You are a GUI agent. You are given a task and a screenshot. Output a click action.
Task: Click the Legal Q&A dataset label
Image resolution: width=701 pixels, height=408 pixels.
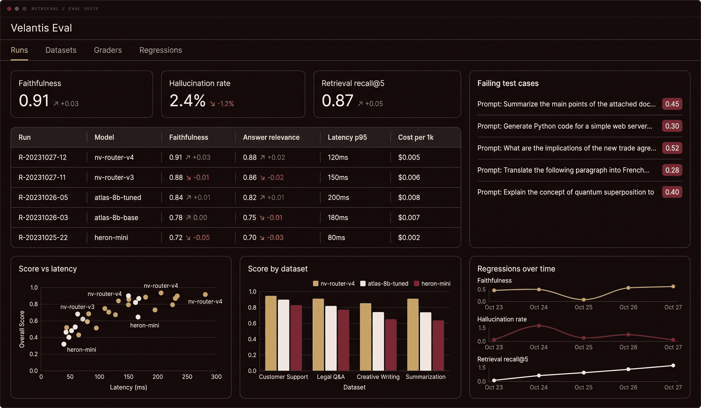pyautogui.click(x=331, y=377)
